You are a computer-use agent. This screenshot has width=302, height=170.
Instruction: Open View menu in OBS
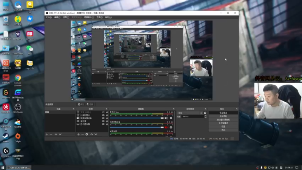pyautogui.click(x=66, y=17)
